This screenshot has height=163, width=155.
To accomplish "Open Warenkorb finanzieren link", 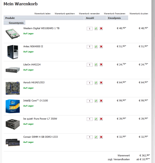I will (x=115, y=14).
